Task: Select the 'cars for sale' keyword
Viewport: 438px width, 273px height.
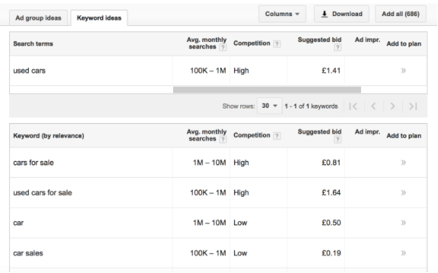Action: [x=33, y=162]
